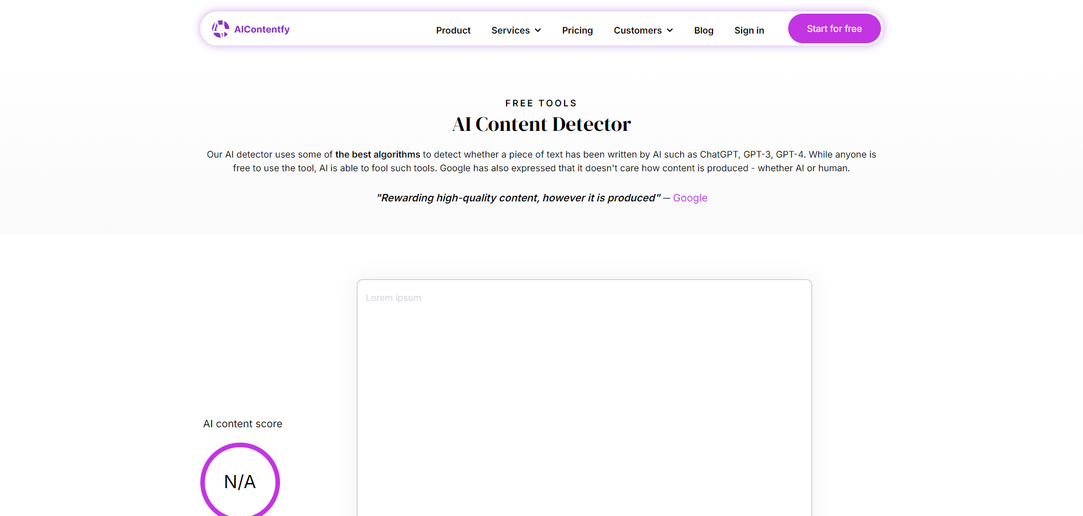Viewport: 1083px width, 516px height.
Task: Open the Blog page
Action: click(x=703, y=30)
